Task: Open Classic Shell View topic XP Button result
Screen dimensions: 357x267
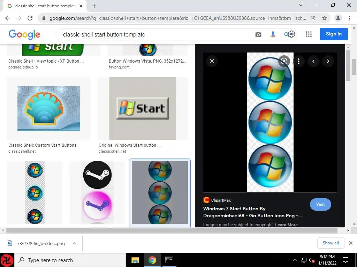Action: click(46, 61)
